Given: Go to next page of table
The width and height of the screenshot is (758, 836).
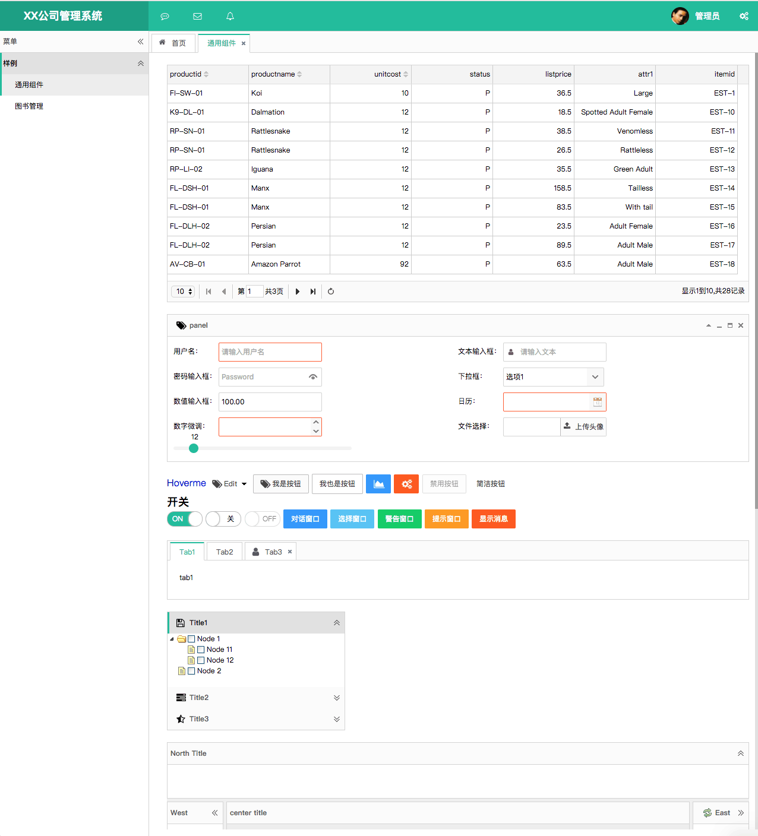Looking at the screenshot, I should pos(298,292).
